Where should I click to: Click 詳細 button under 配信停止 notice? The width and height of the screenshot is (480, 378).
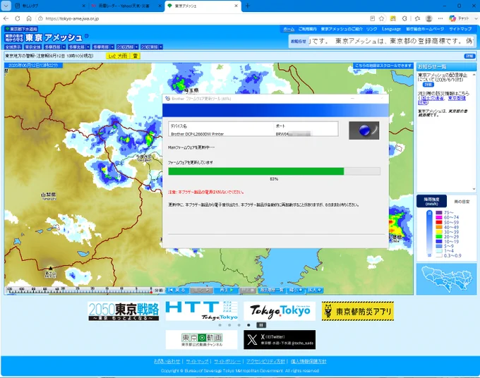pos(428,85)
